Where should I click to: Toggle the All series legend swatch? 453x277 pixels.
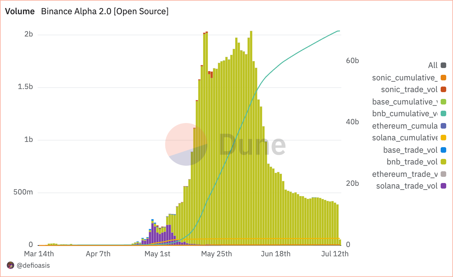[x=443, y=65]
